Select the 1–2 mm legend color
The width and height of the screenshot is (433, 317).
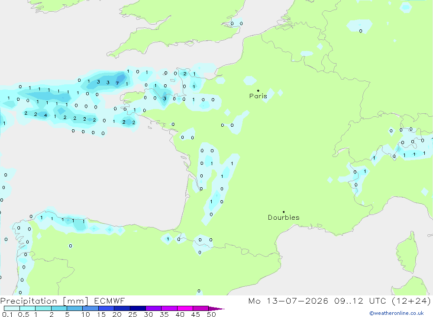[43, 308]
